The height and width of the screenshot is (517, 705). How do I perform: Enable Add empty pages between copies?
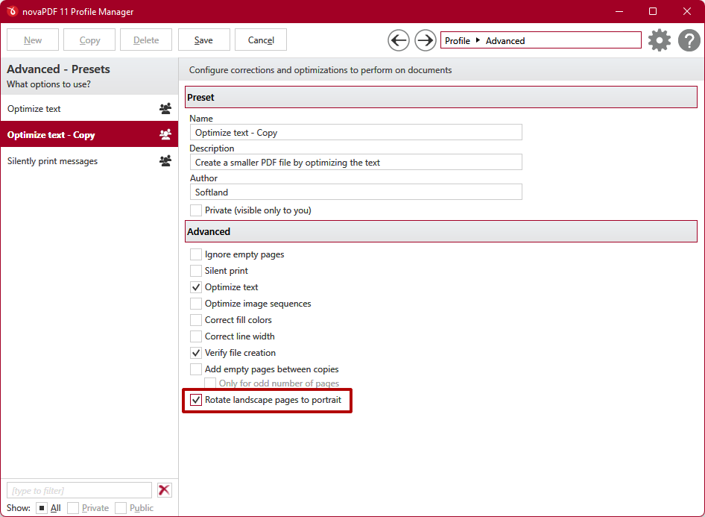pyautogui.click(x=196, y=369)
